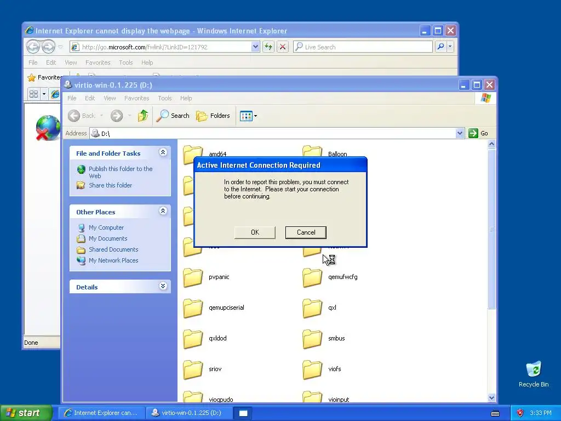The height and width of the screenshot is (421, 561).
Task: Switch to Internet Explorer taskbar button
Action: point(102,413)
